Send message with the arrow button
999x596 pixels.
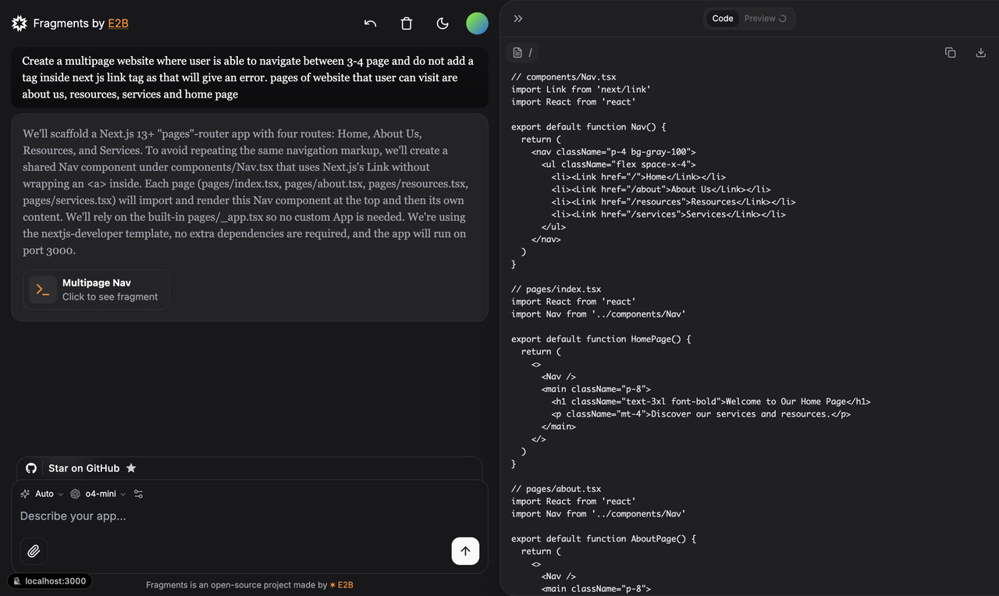(x=465, y=551)
